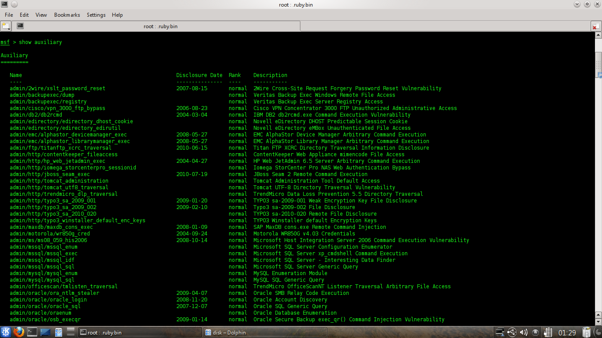Click the date 2010-06-15
The width and height of the screenshot is (602, 338).
click(192, 148)
